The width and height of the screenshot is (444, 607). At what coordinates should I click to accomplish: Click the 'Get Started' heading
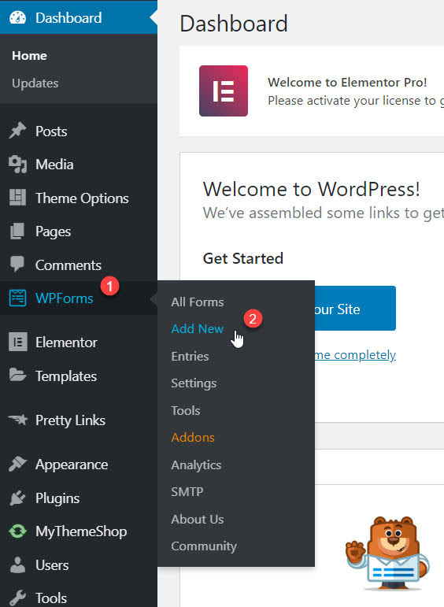243,258
